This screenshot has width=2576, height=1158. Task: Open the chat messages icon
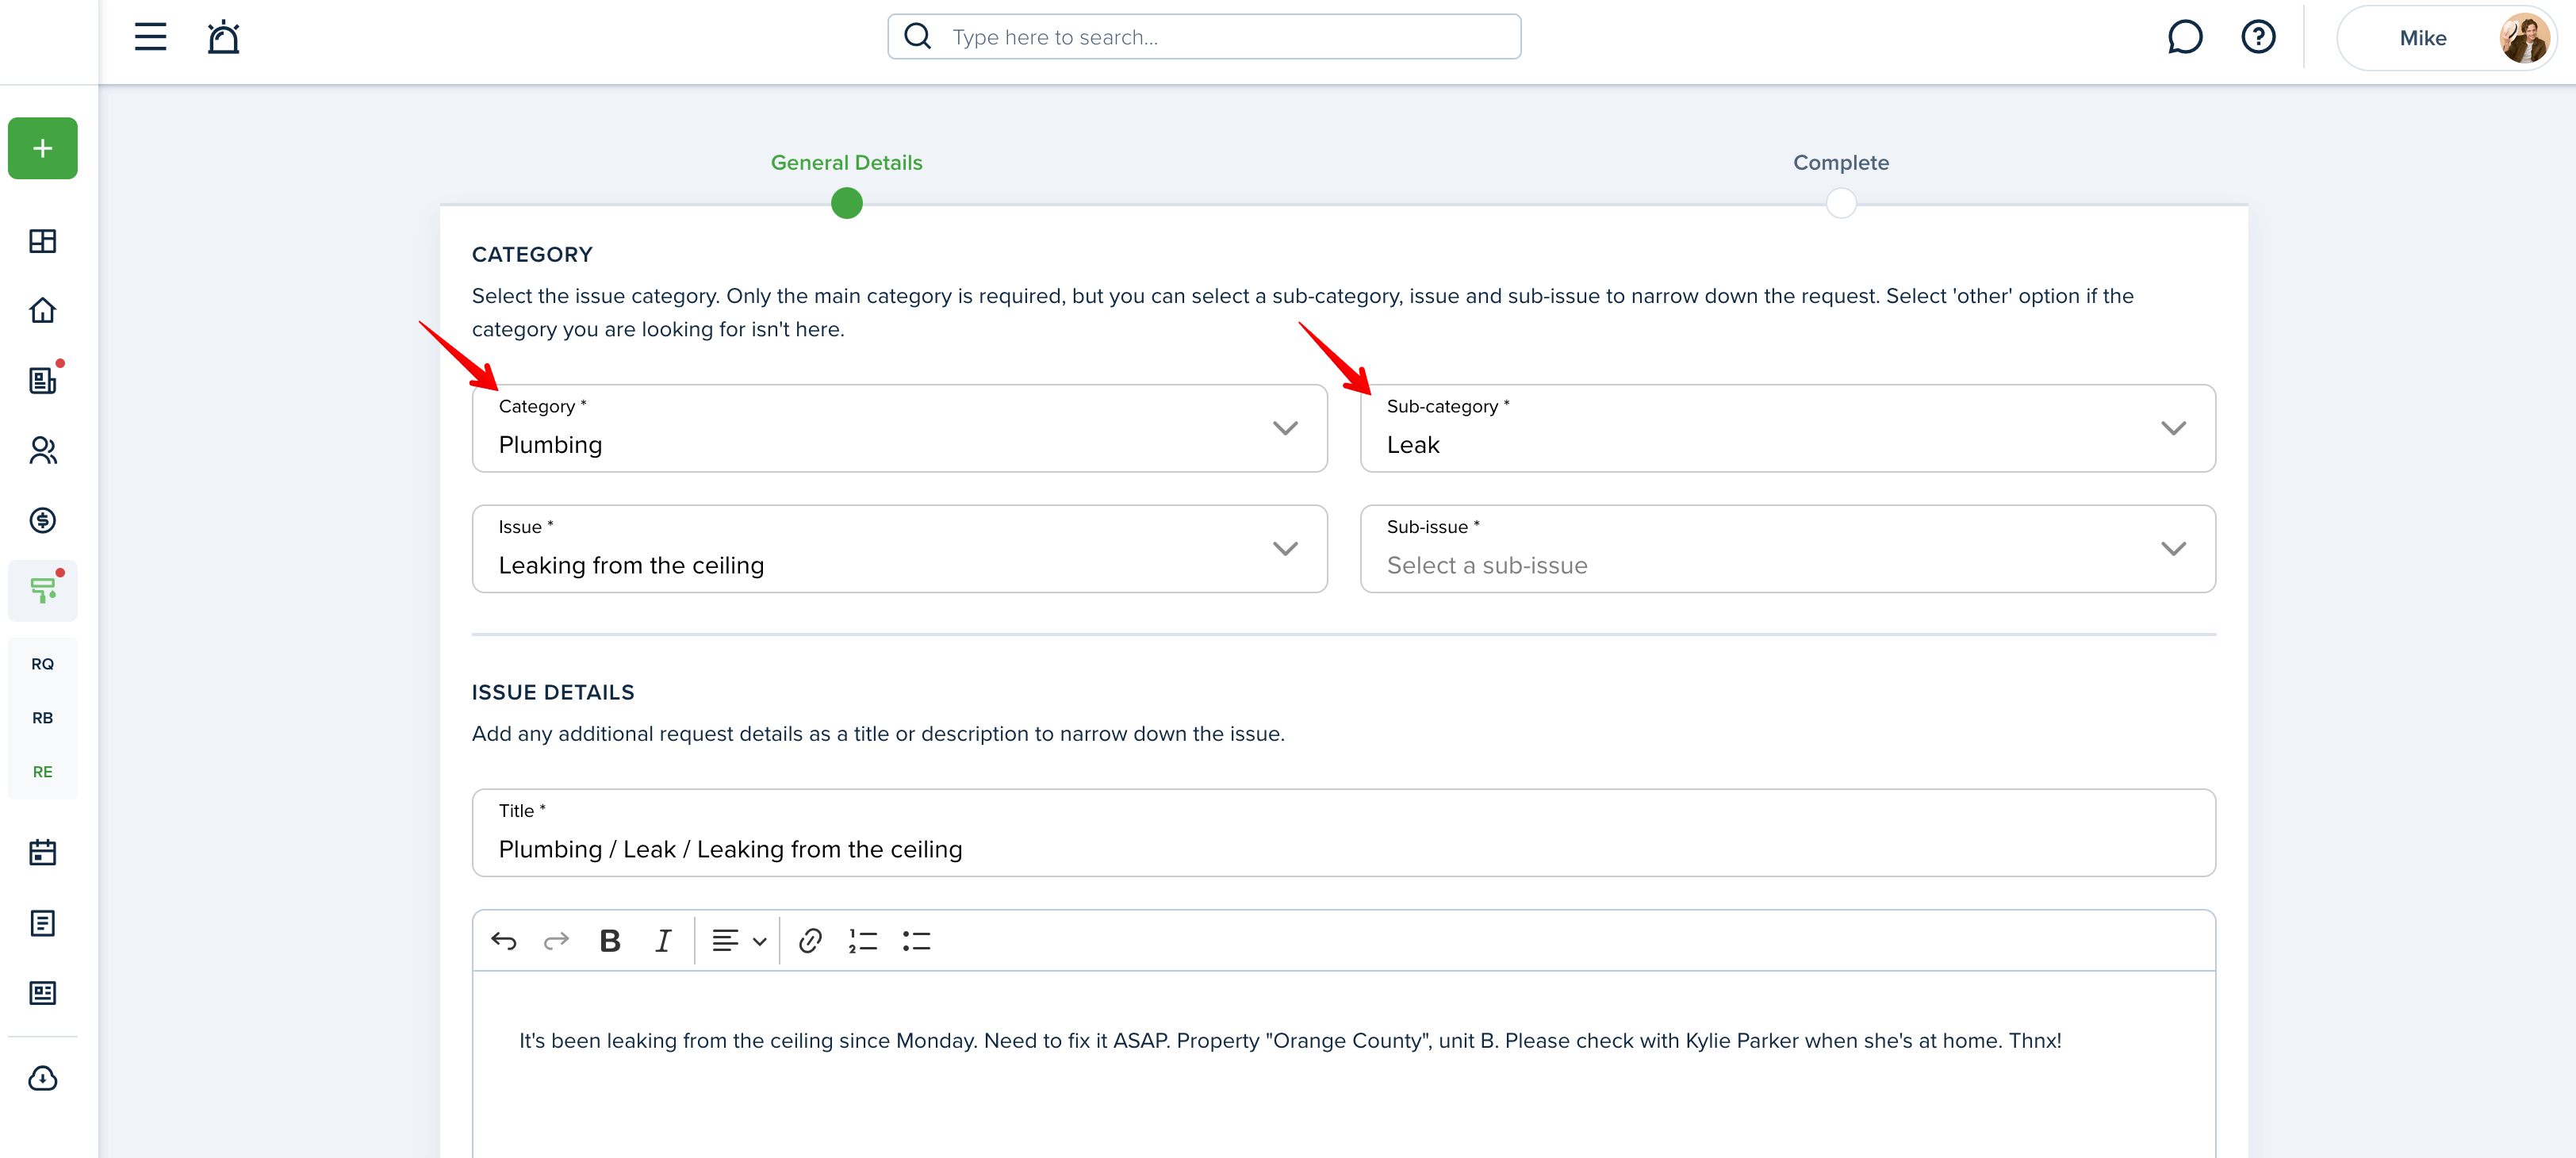pyautogui.click(x=2185, y=37)
